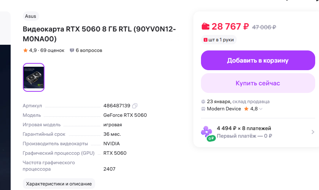
Task: Click the 4 494 ₽ × 8 платежей text
Action: tap(244, 128)
